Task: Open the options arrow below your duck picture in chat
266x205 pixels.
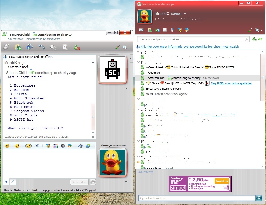Action: tap(126, 182)
